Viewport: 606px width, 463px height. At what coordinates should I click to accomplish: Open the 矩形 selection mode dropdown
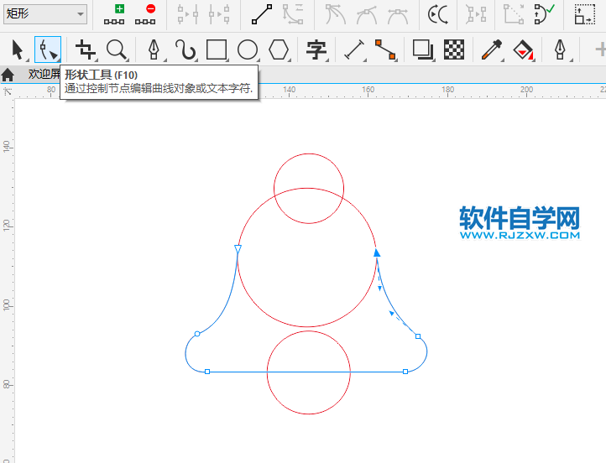pos(44,14)
